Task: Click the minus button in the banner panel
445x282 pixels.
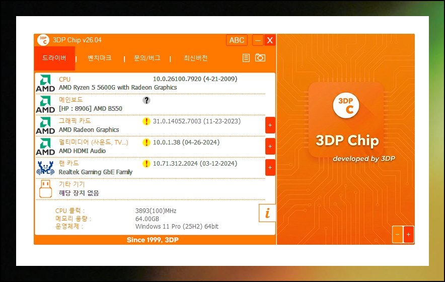Action: pos(397,235)
